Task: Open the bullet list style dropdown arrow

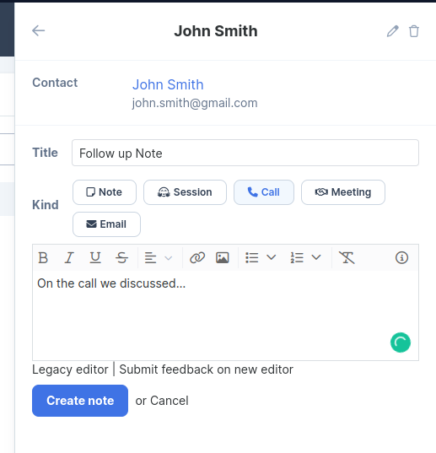Action: pos(271,257)
